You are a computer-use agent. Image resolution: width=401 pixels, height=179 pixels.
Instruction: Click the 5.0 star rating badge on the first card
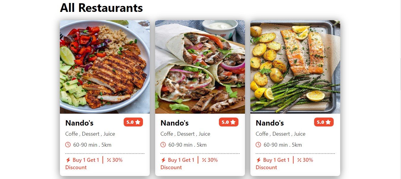(x=133, y=122)
